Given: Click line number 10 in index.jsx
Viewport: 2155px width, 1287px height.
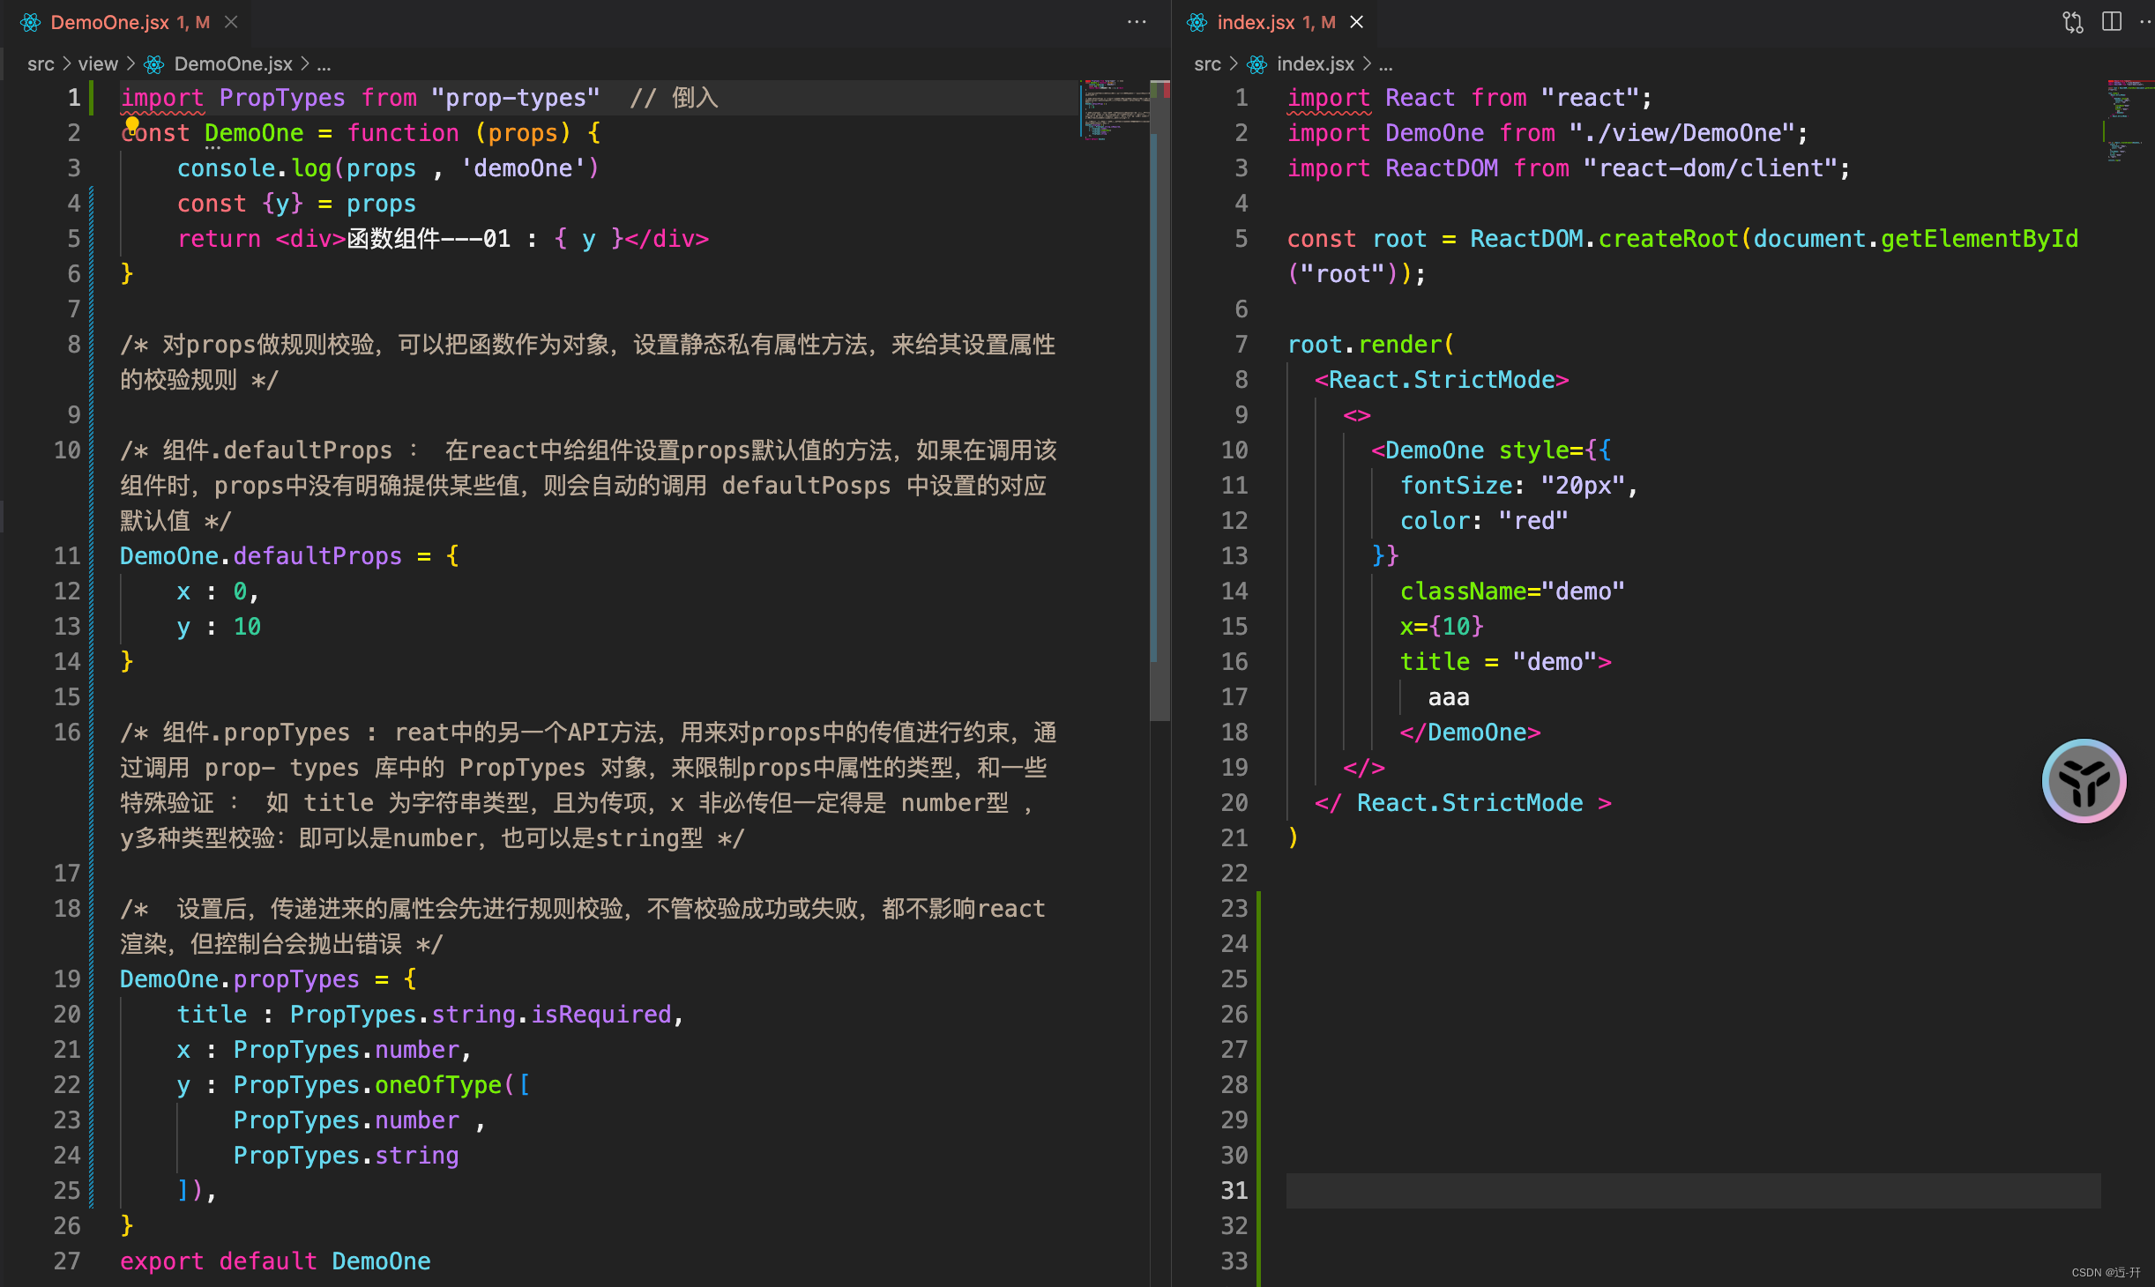Looking at the screenshot, I should tap(1234, 450).
